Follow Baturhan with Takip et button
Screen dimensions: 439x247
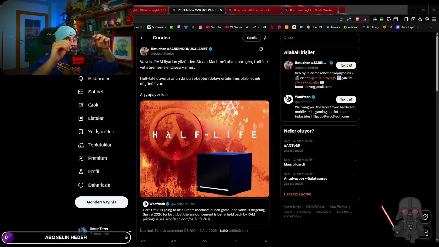[x=346, y=65]
